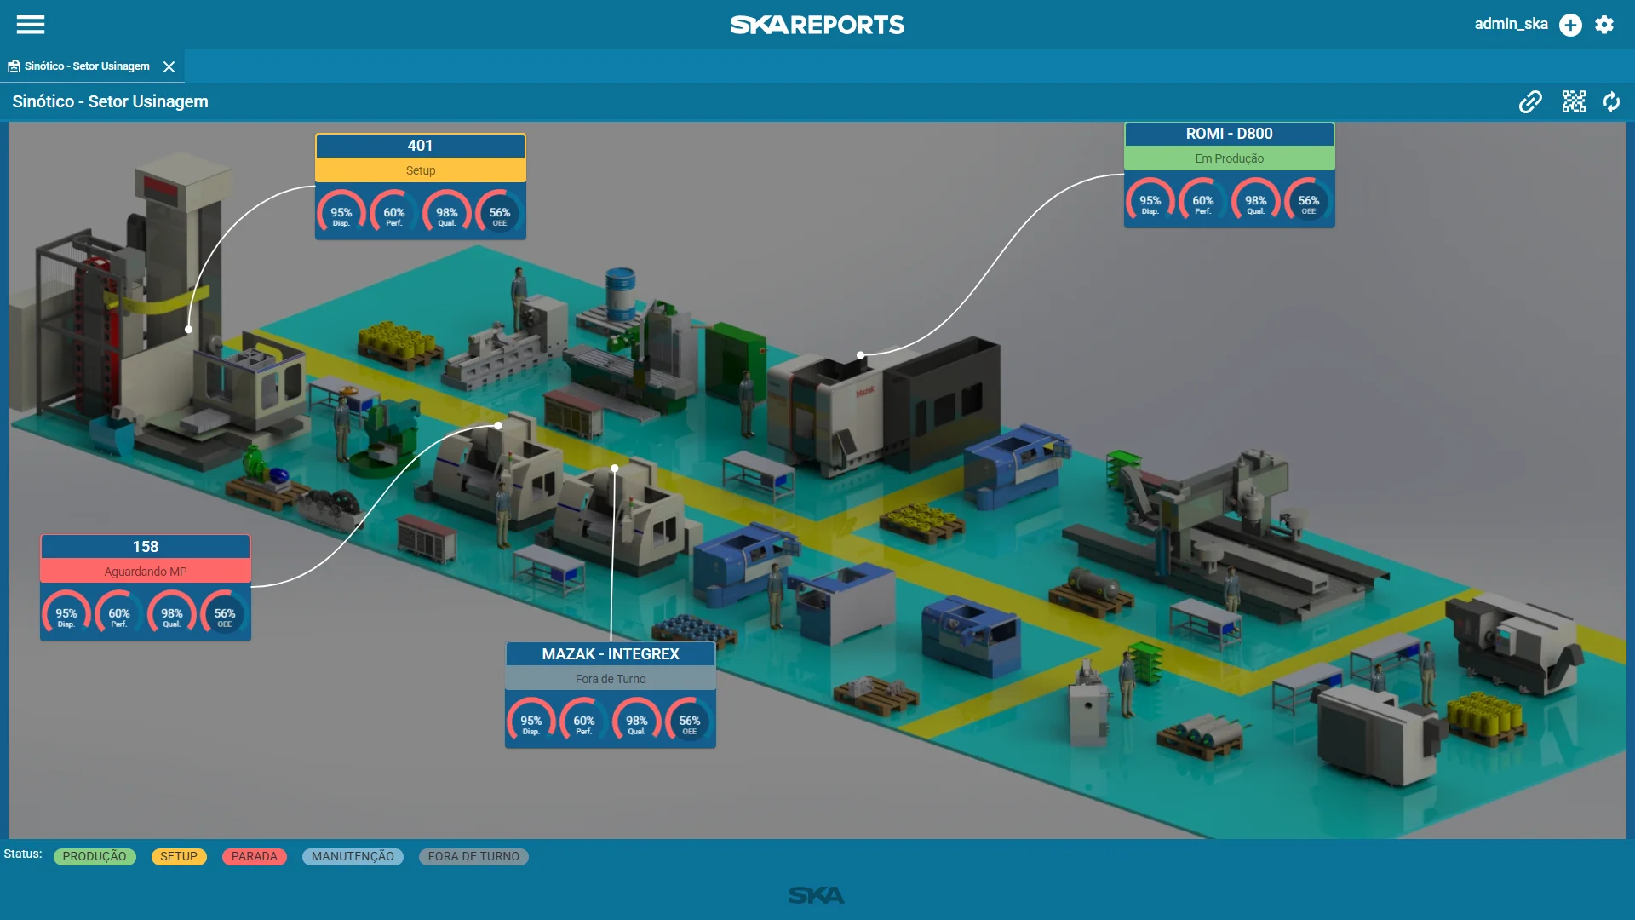Toggle the MANUTENÇÃO status filter

pyautogui.click(x=353, y=857)
